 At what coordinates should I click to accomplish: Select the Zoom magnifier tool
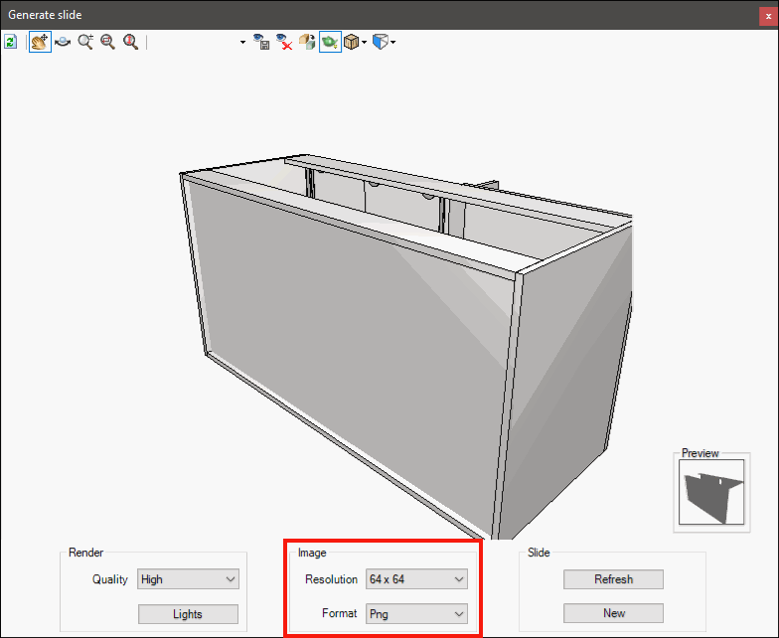click(85, 42)
